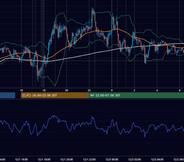Viewport: 184px width, 162px height.
Task: Click the 12/1 18:00 date label
Action: click(44, 160)
